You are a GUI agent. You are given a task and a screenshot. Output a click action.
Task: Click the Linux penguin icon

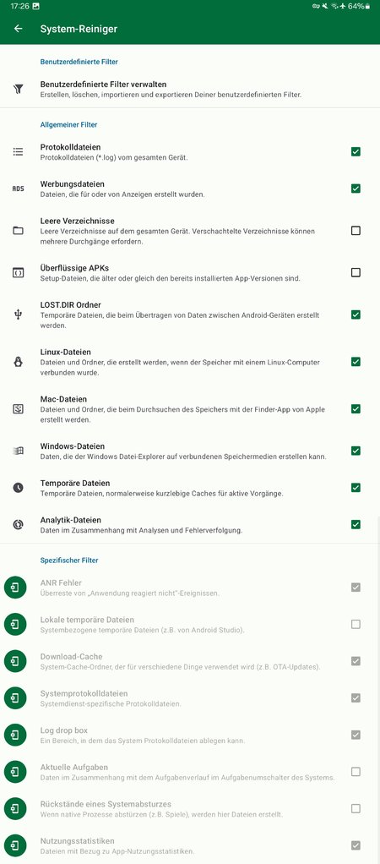[19, 362]
